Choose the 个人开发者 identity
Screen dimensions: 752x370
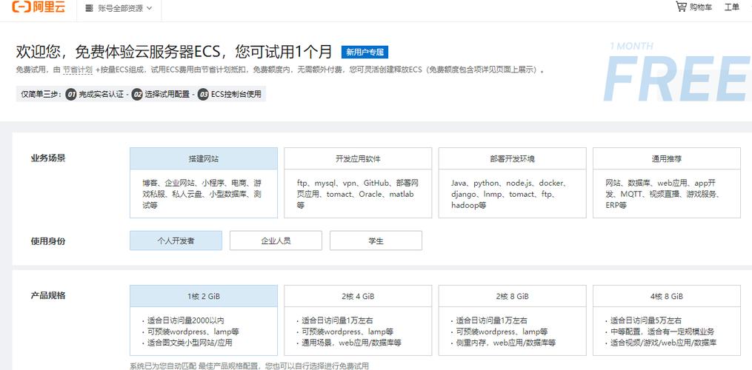point(176,240)
